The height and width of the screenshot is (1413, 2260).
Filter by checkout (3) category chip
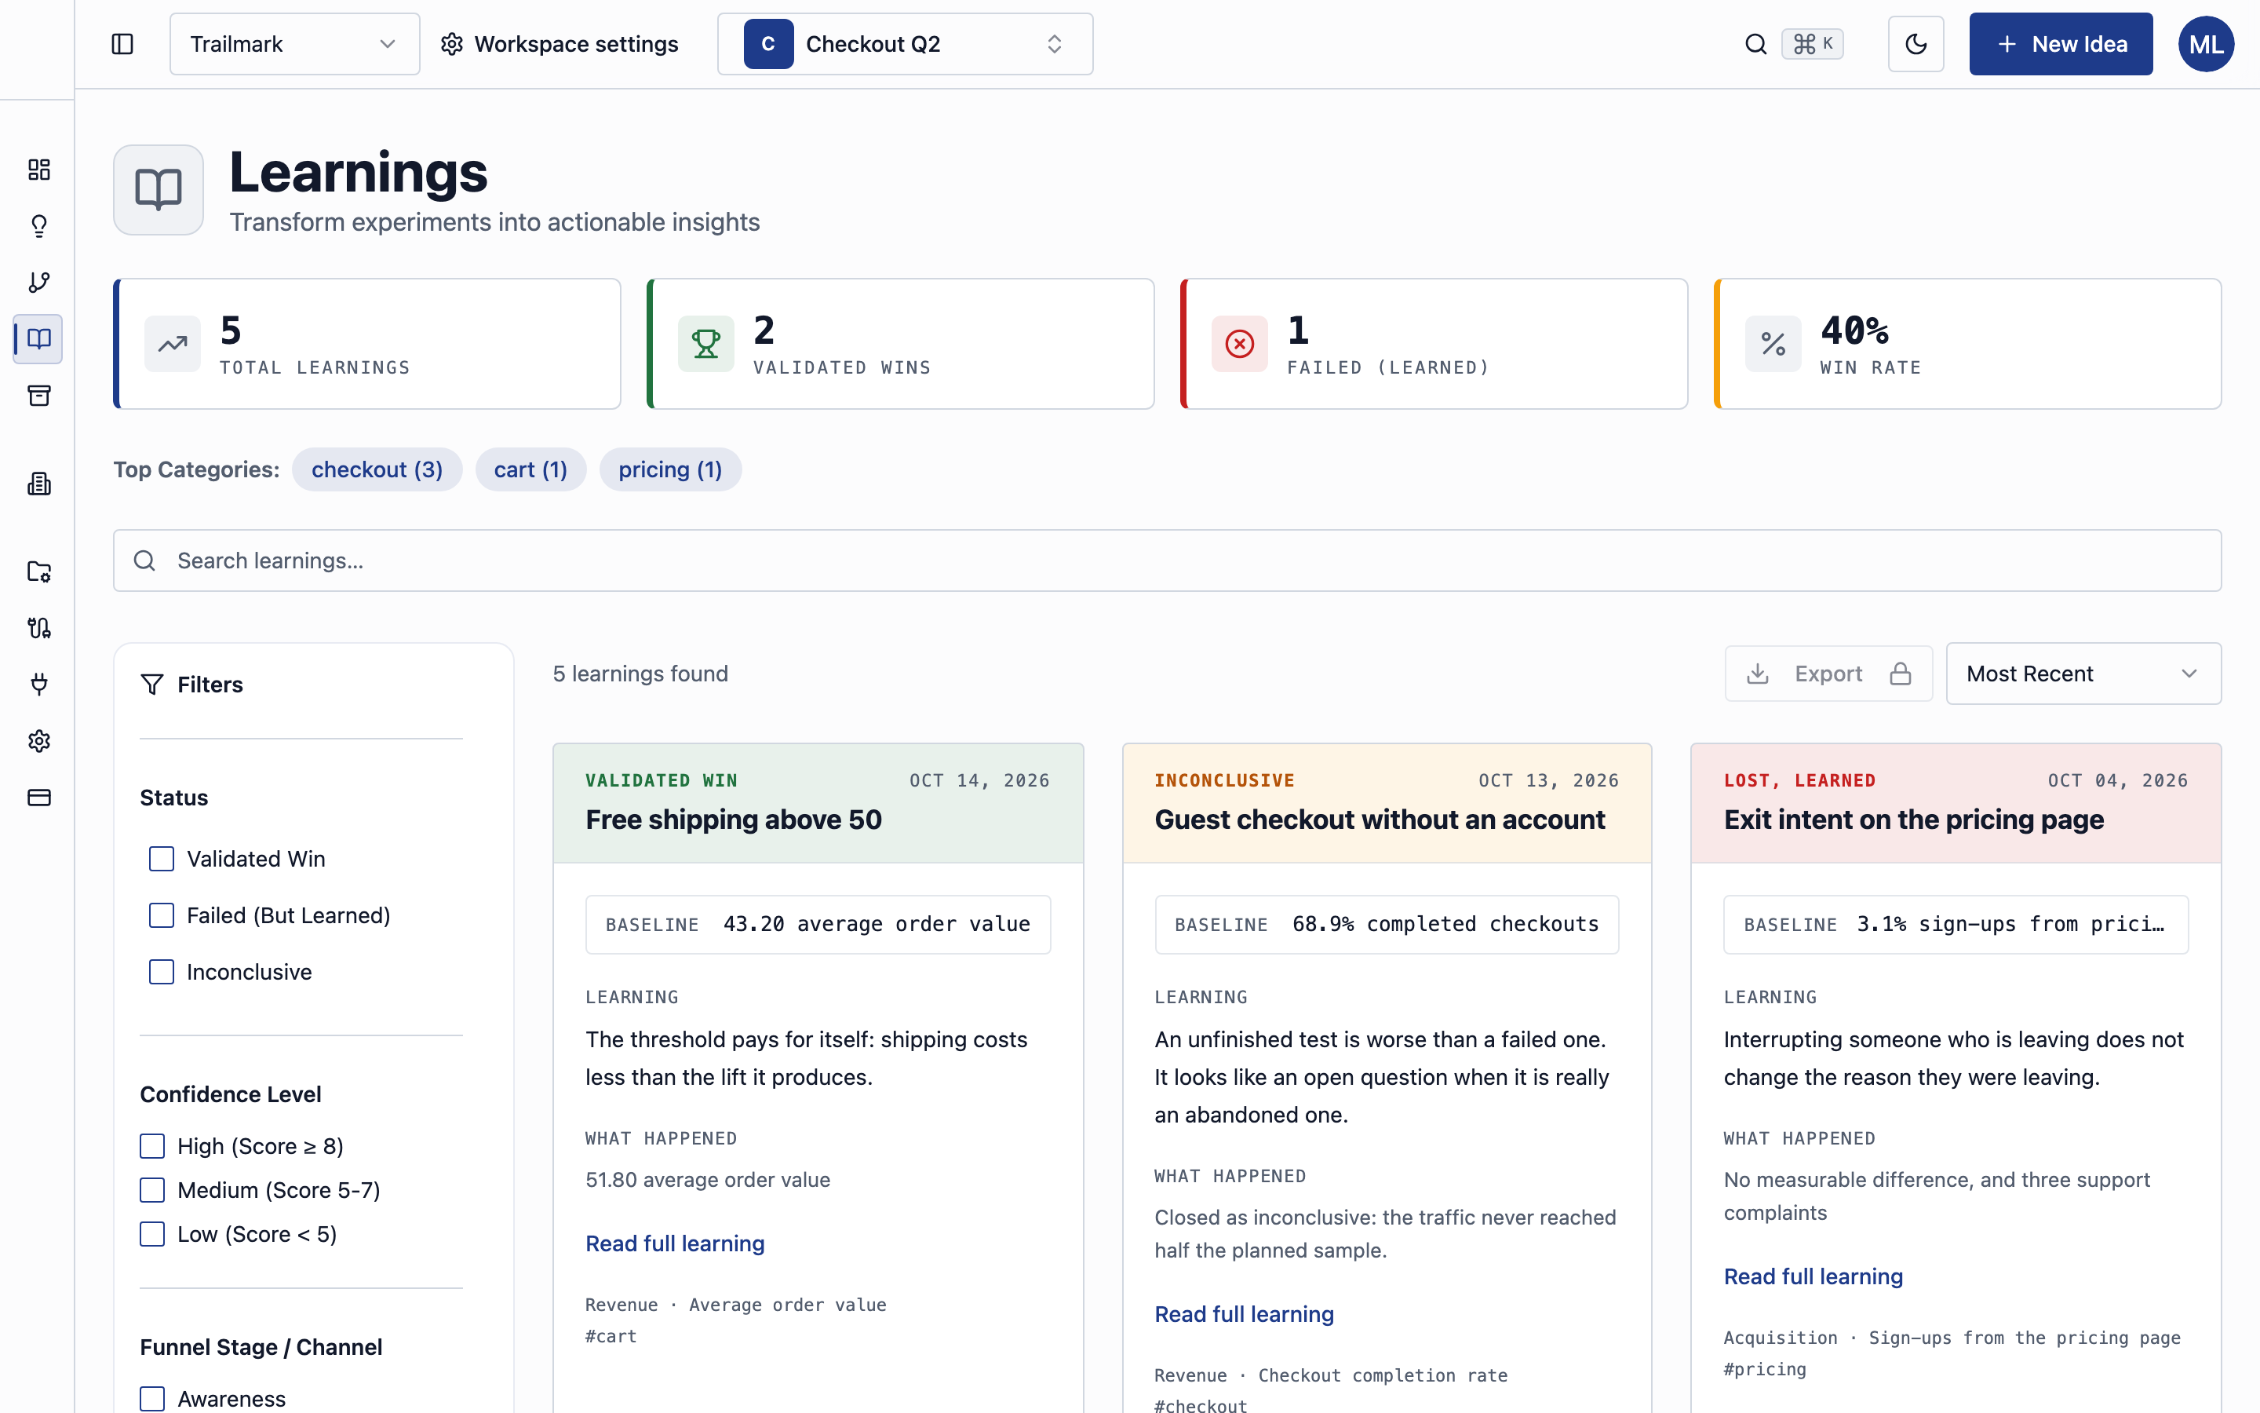pyautogui.click(x=377, y=469)
